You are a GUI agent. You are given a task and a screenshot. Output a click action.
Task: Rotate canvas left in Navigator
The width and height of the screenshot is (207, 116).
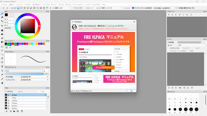180,15
